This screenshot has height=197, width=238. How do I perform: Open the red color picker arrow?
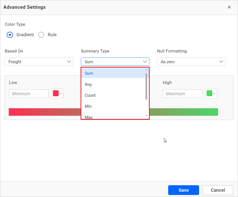(60, 93)
